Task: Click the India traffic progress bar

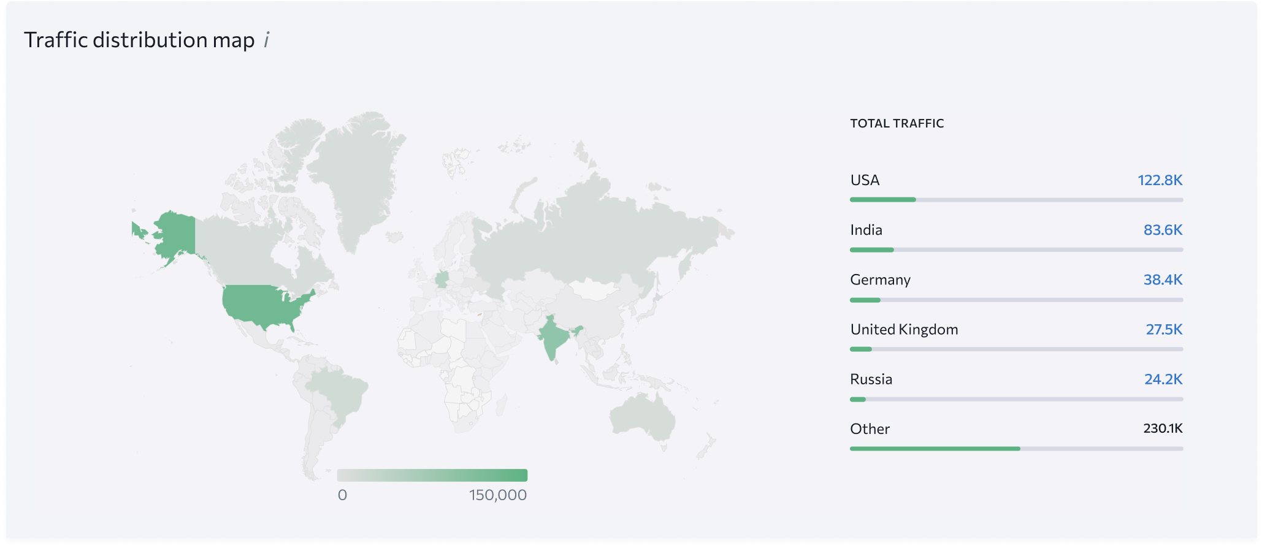Action: click(1016, 249)
